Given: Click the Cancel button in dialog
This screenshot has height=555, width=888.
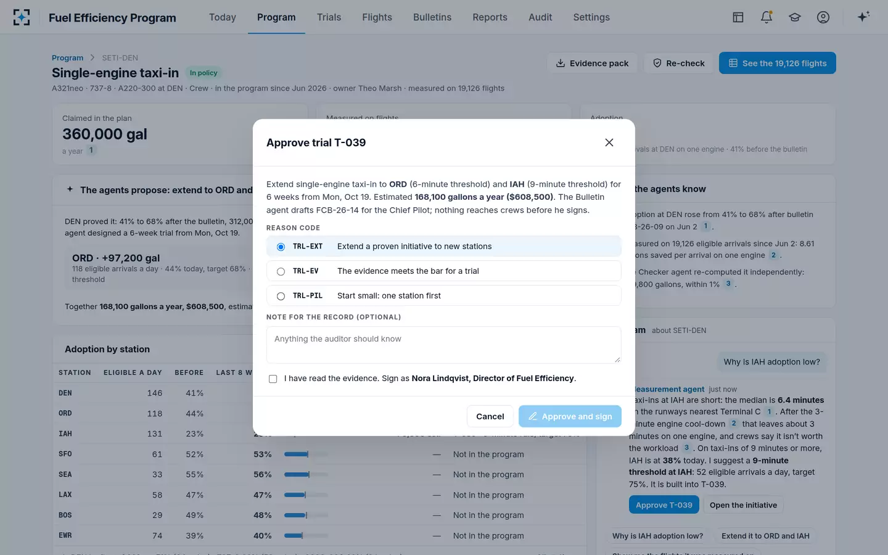Looking at the screenshot, I should click(x=490, y=416).
